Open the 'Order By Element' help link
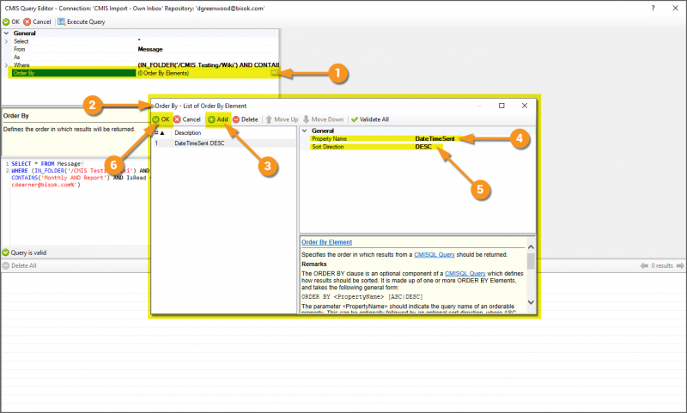The height and width of the screenshot is (413, 687). coord(326,242)
